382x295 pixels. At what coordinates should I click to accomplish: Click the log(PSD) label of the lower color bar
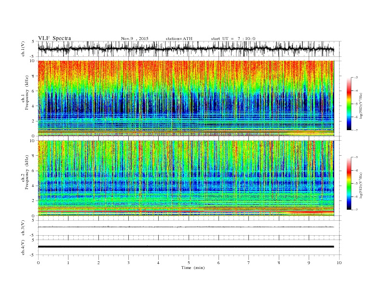[x=361, y=185]
